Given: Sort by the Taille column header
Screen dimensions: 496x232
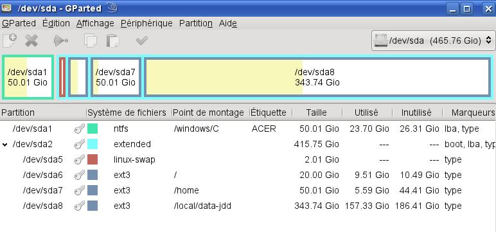Looking at the screenshot, I should click(317, 112).
